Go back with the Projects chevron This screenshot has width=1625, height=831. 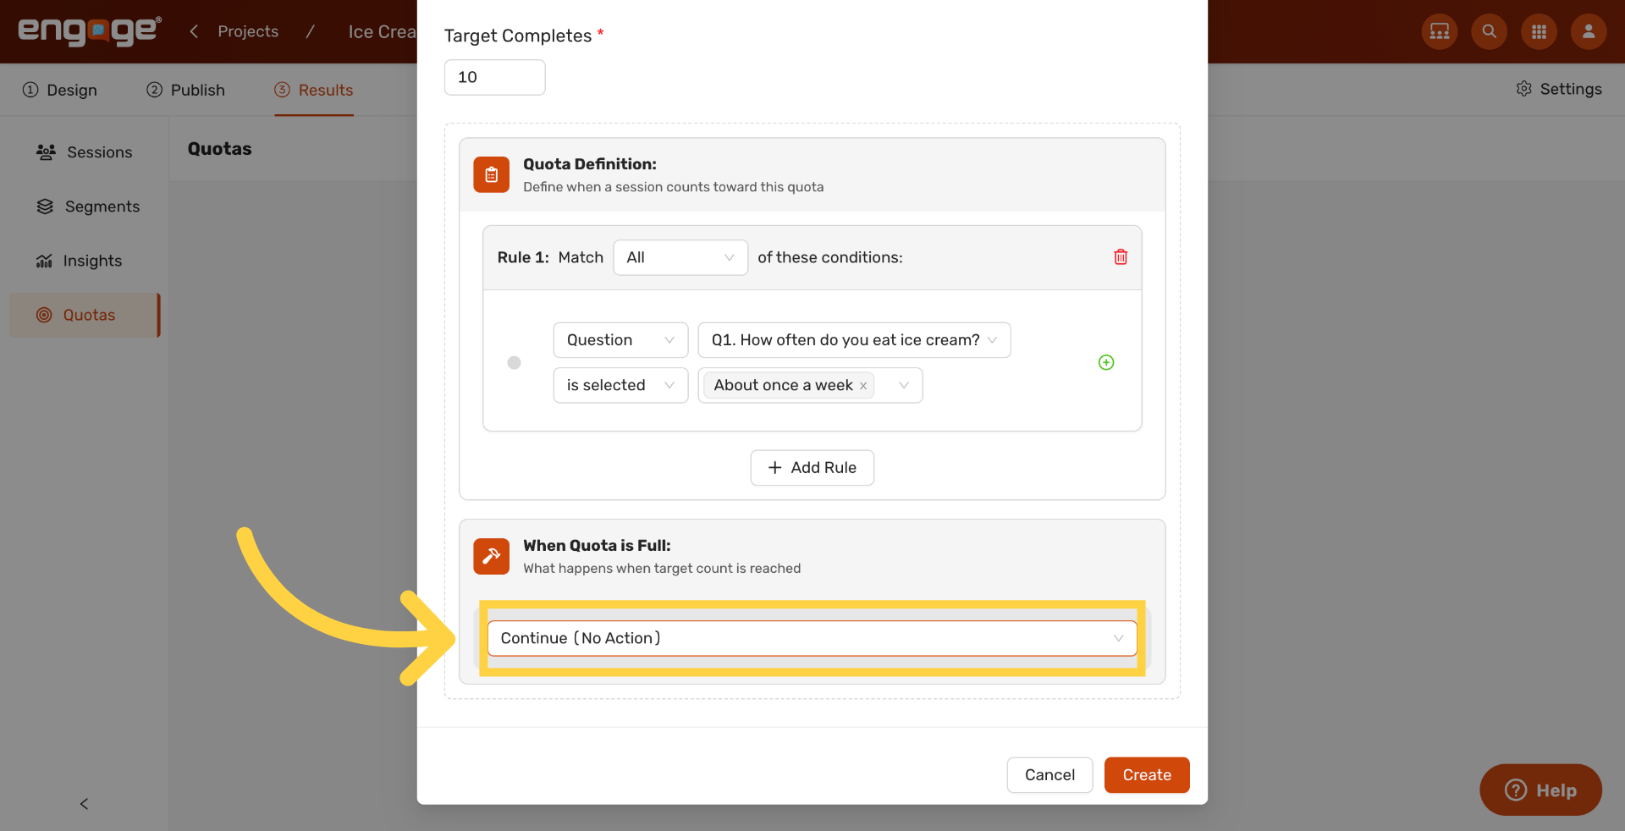tap(194, 31)
